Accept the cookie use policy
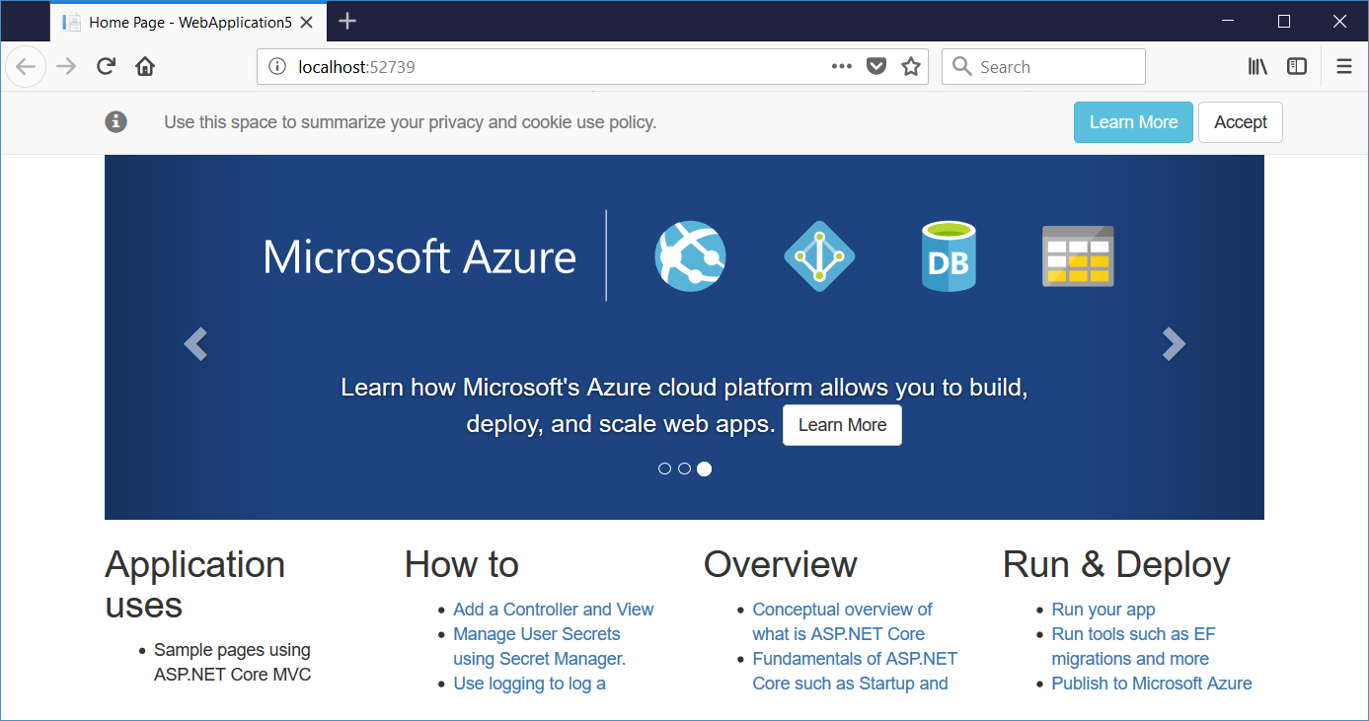1369x721 pixels. point(1241,122)
